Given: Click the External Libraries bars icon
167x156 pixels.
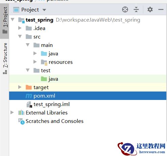Looking at the screenshot, I should pyautogui.click(x=21, y=112).
